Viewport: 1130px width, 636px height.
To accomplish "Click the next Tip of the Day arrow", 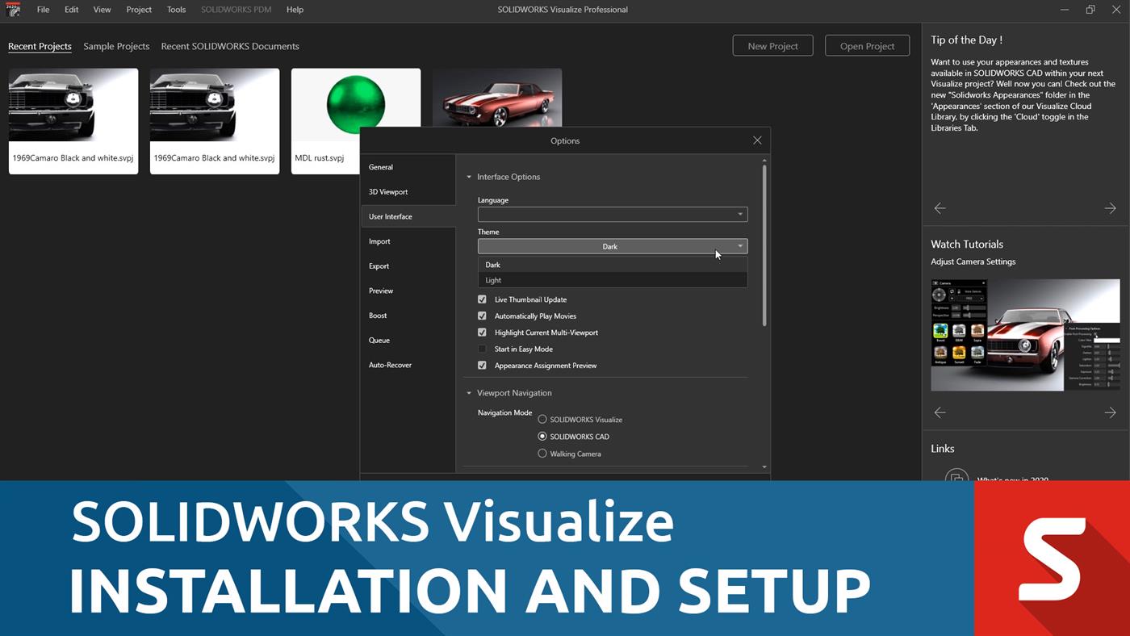I will (1110, 207).
